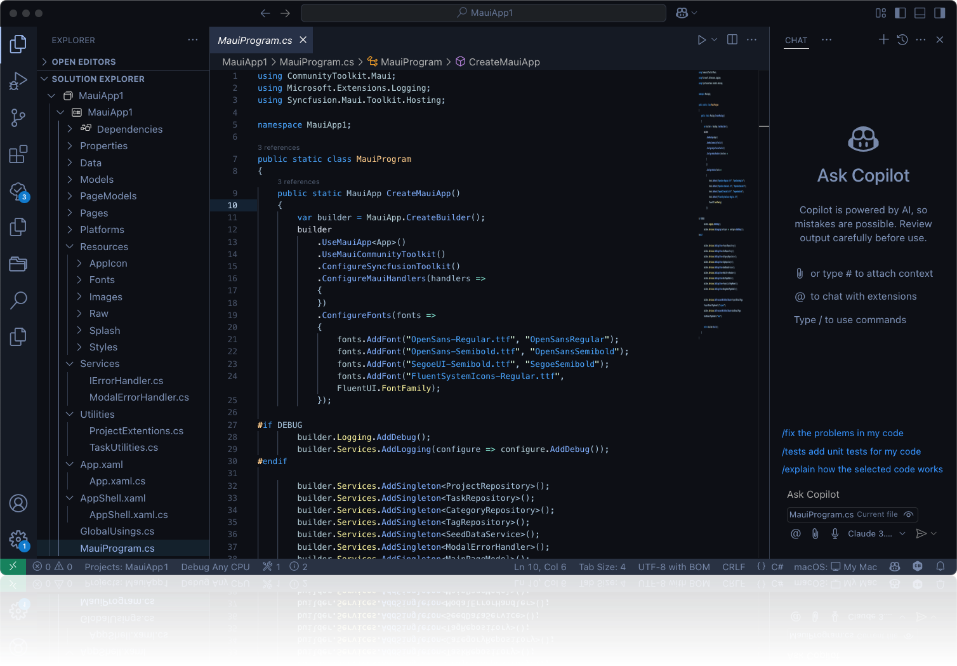The height and width of the screenshot is (666, 957).
Task: Open IErrorHandler.cs file
Action: point(126,381)
